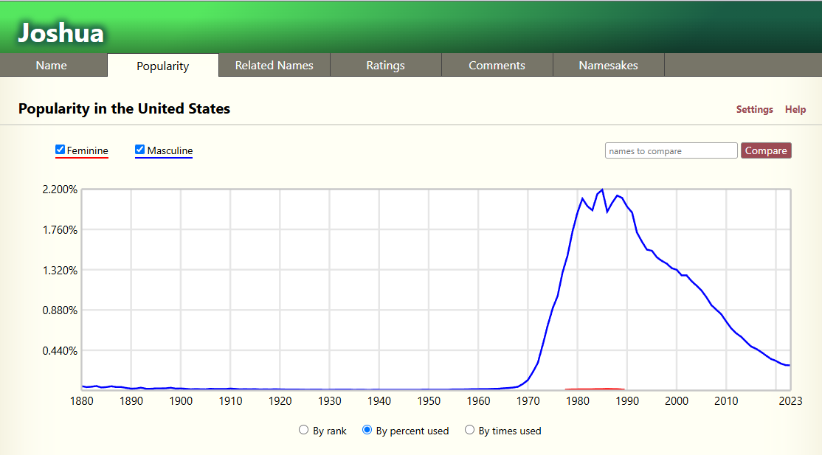
Task: Open the Ratings tab
Action: [x=386, y=65]
